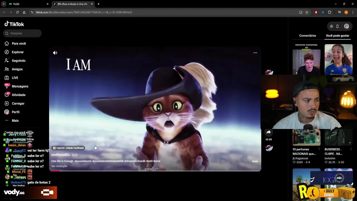The image size is (357, 201).
Task: Click the get app phone icon
Action: click(x=337, y=26)
